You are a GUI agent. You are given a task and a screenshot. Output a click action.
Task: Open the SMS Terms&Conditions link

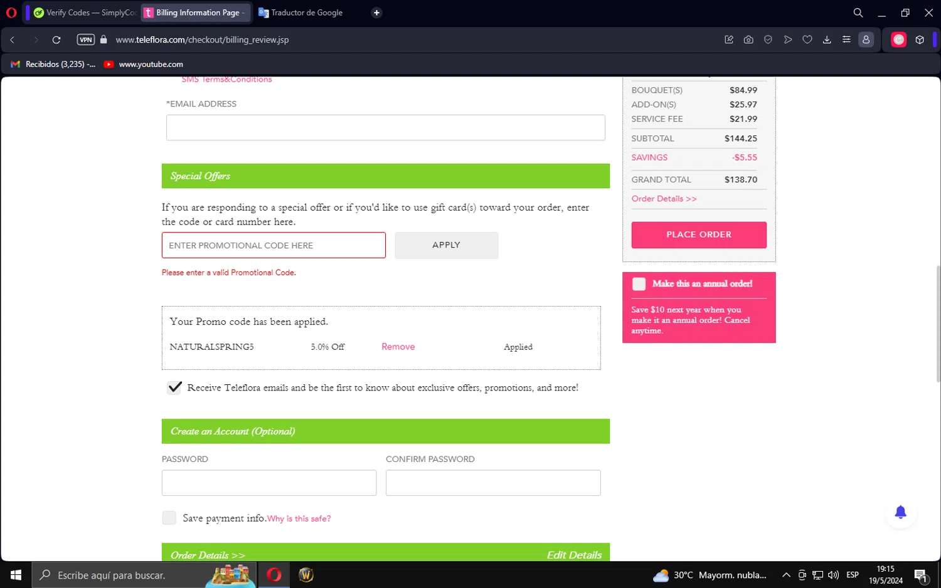(226, 80)
